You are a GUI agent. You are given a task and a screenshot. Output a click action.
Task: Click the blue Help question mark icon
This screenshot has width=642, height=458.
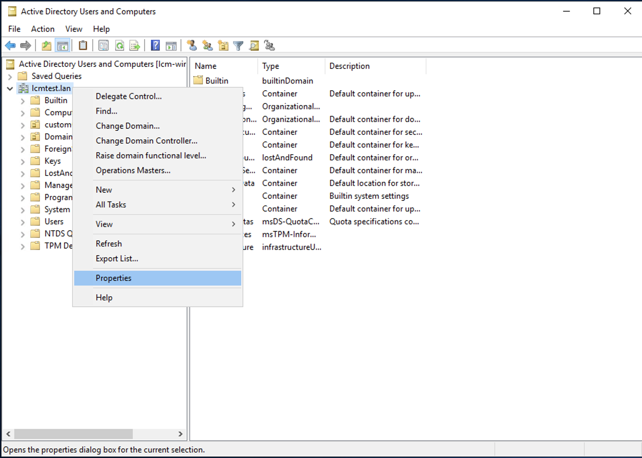click(155, 45)
